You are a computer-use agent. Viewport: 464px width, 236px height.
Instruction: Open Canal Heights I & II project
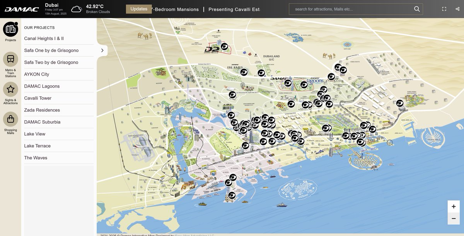[59, 39]
